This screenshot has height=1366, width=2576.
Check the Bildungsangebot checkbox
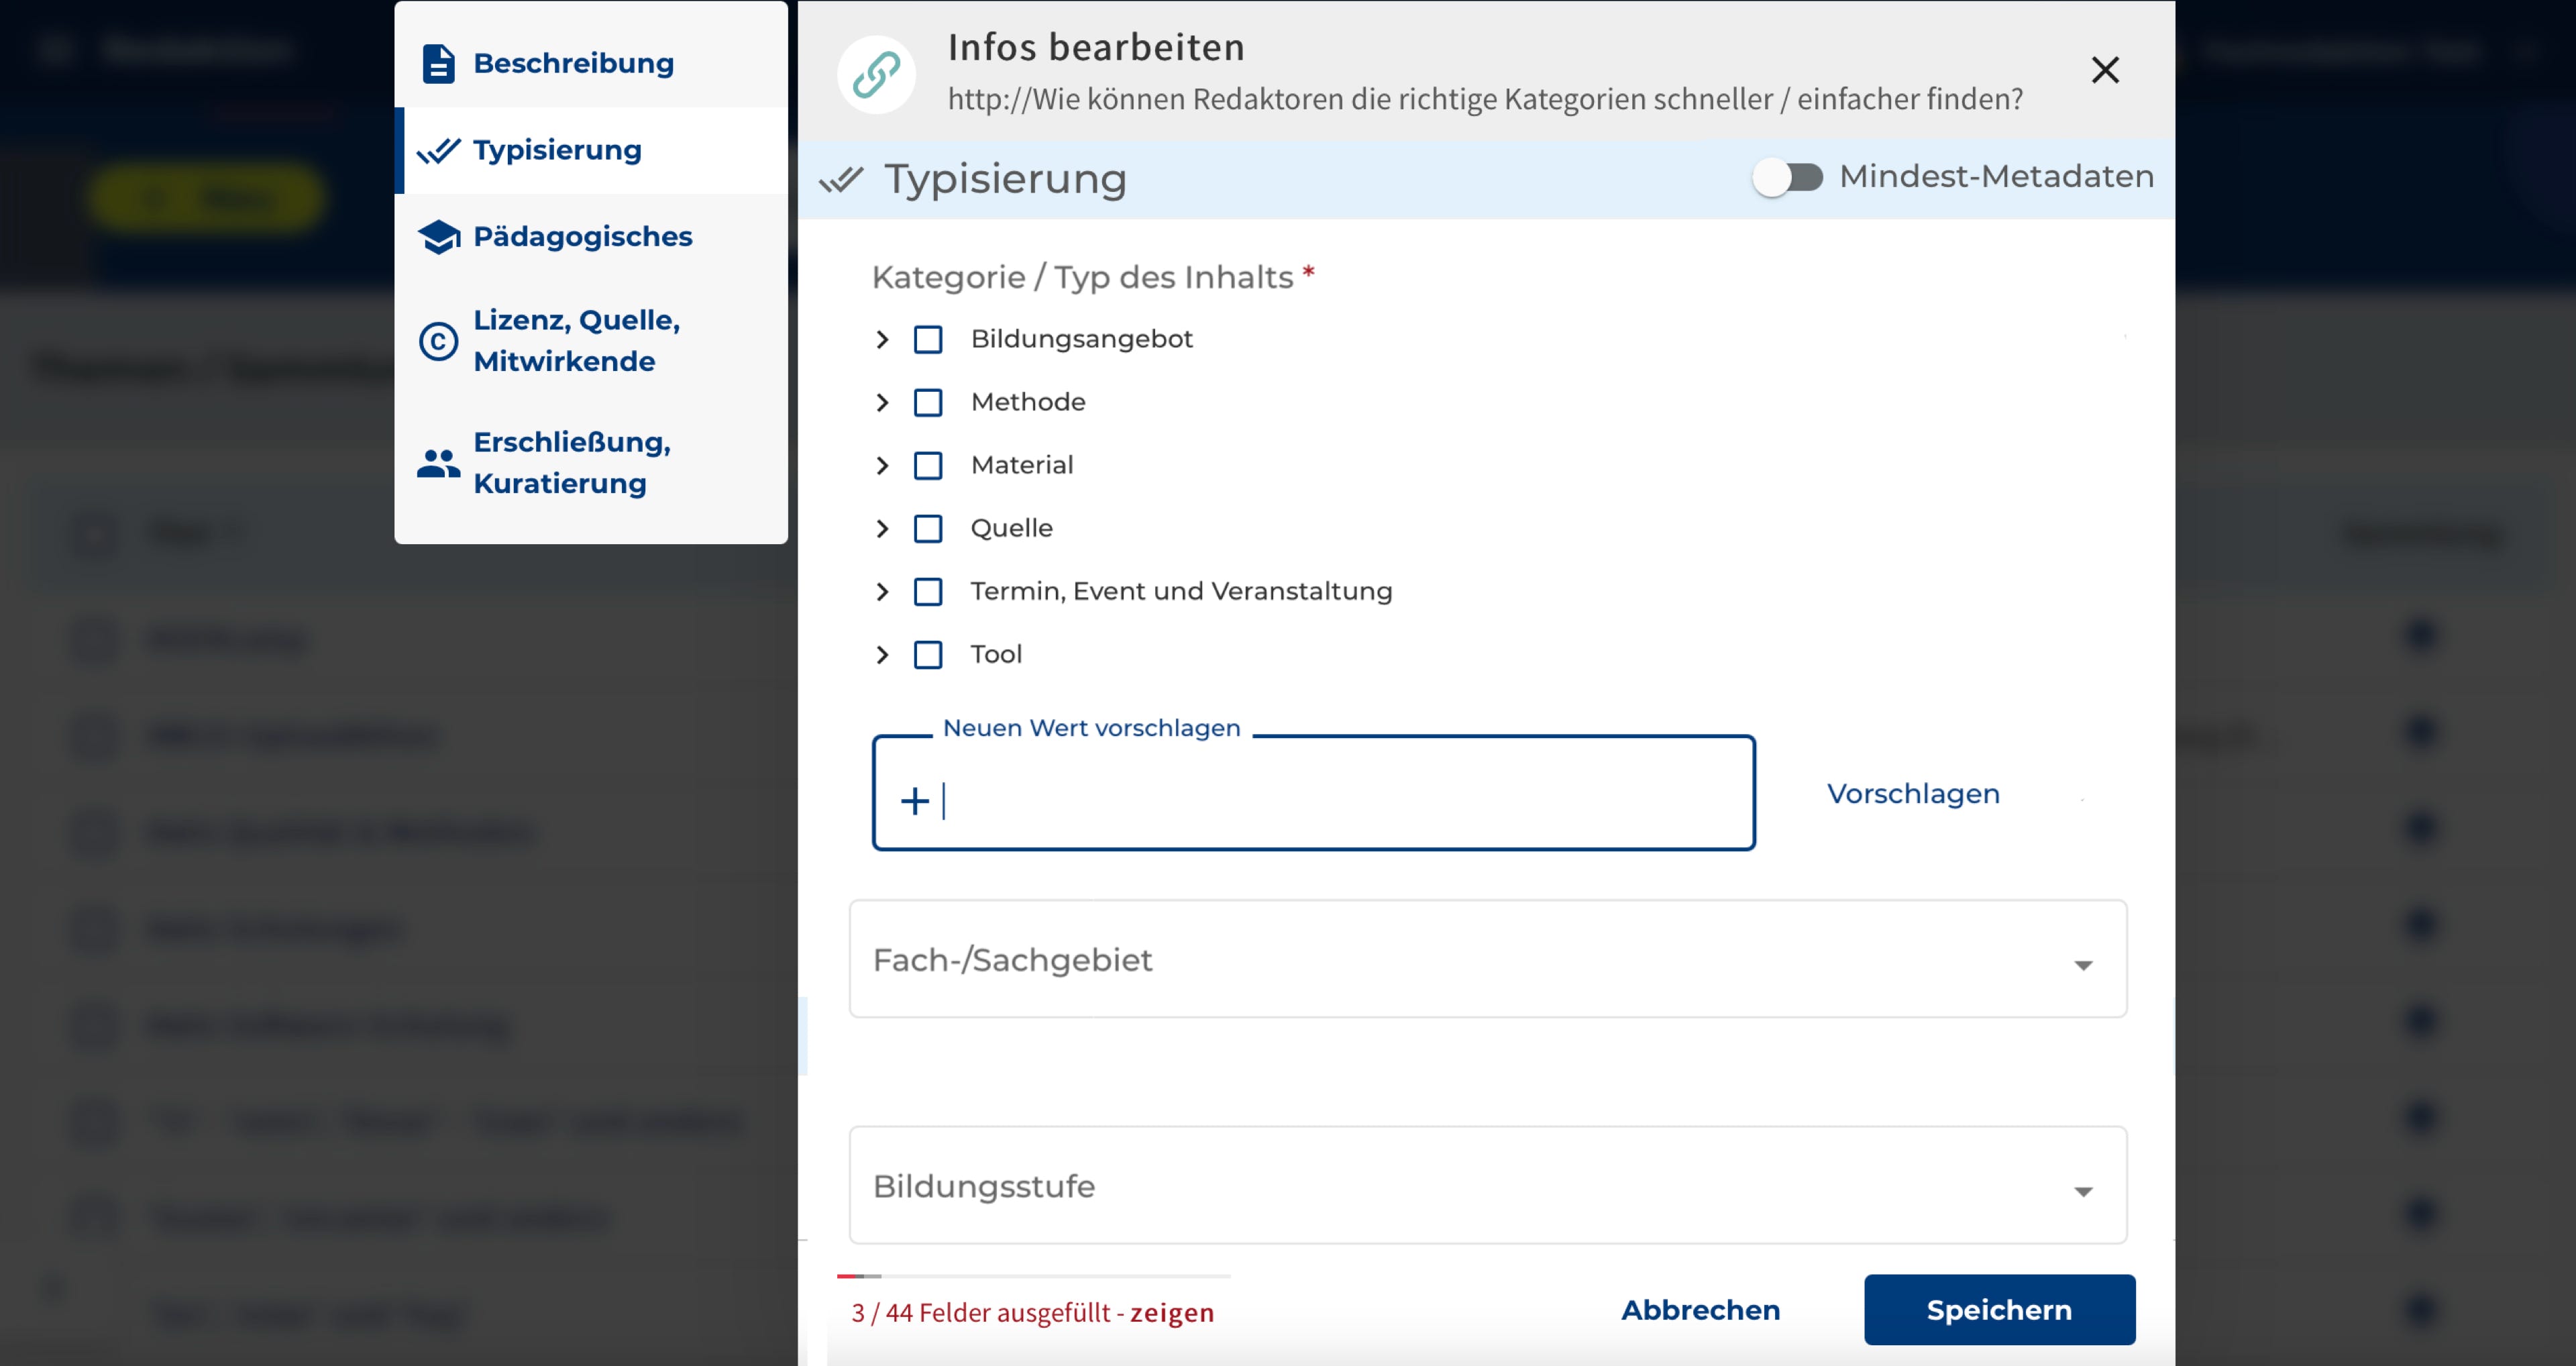coord(928,340)
